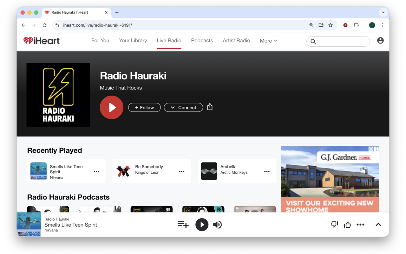
Task: Open a new browser tab
Action: 117,12
